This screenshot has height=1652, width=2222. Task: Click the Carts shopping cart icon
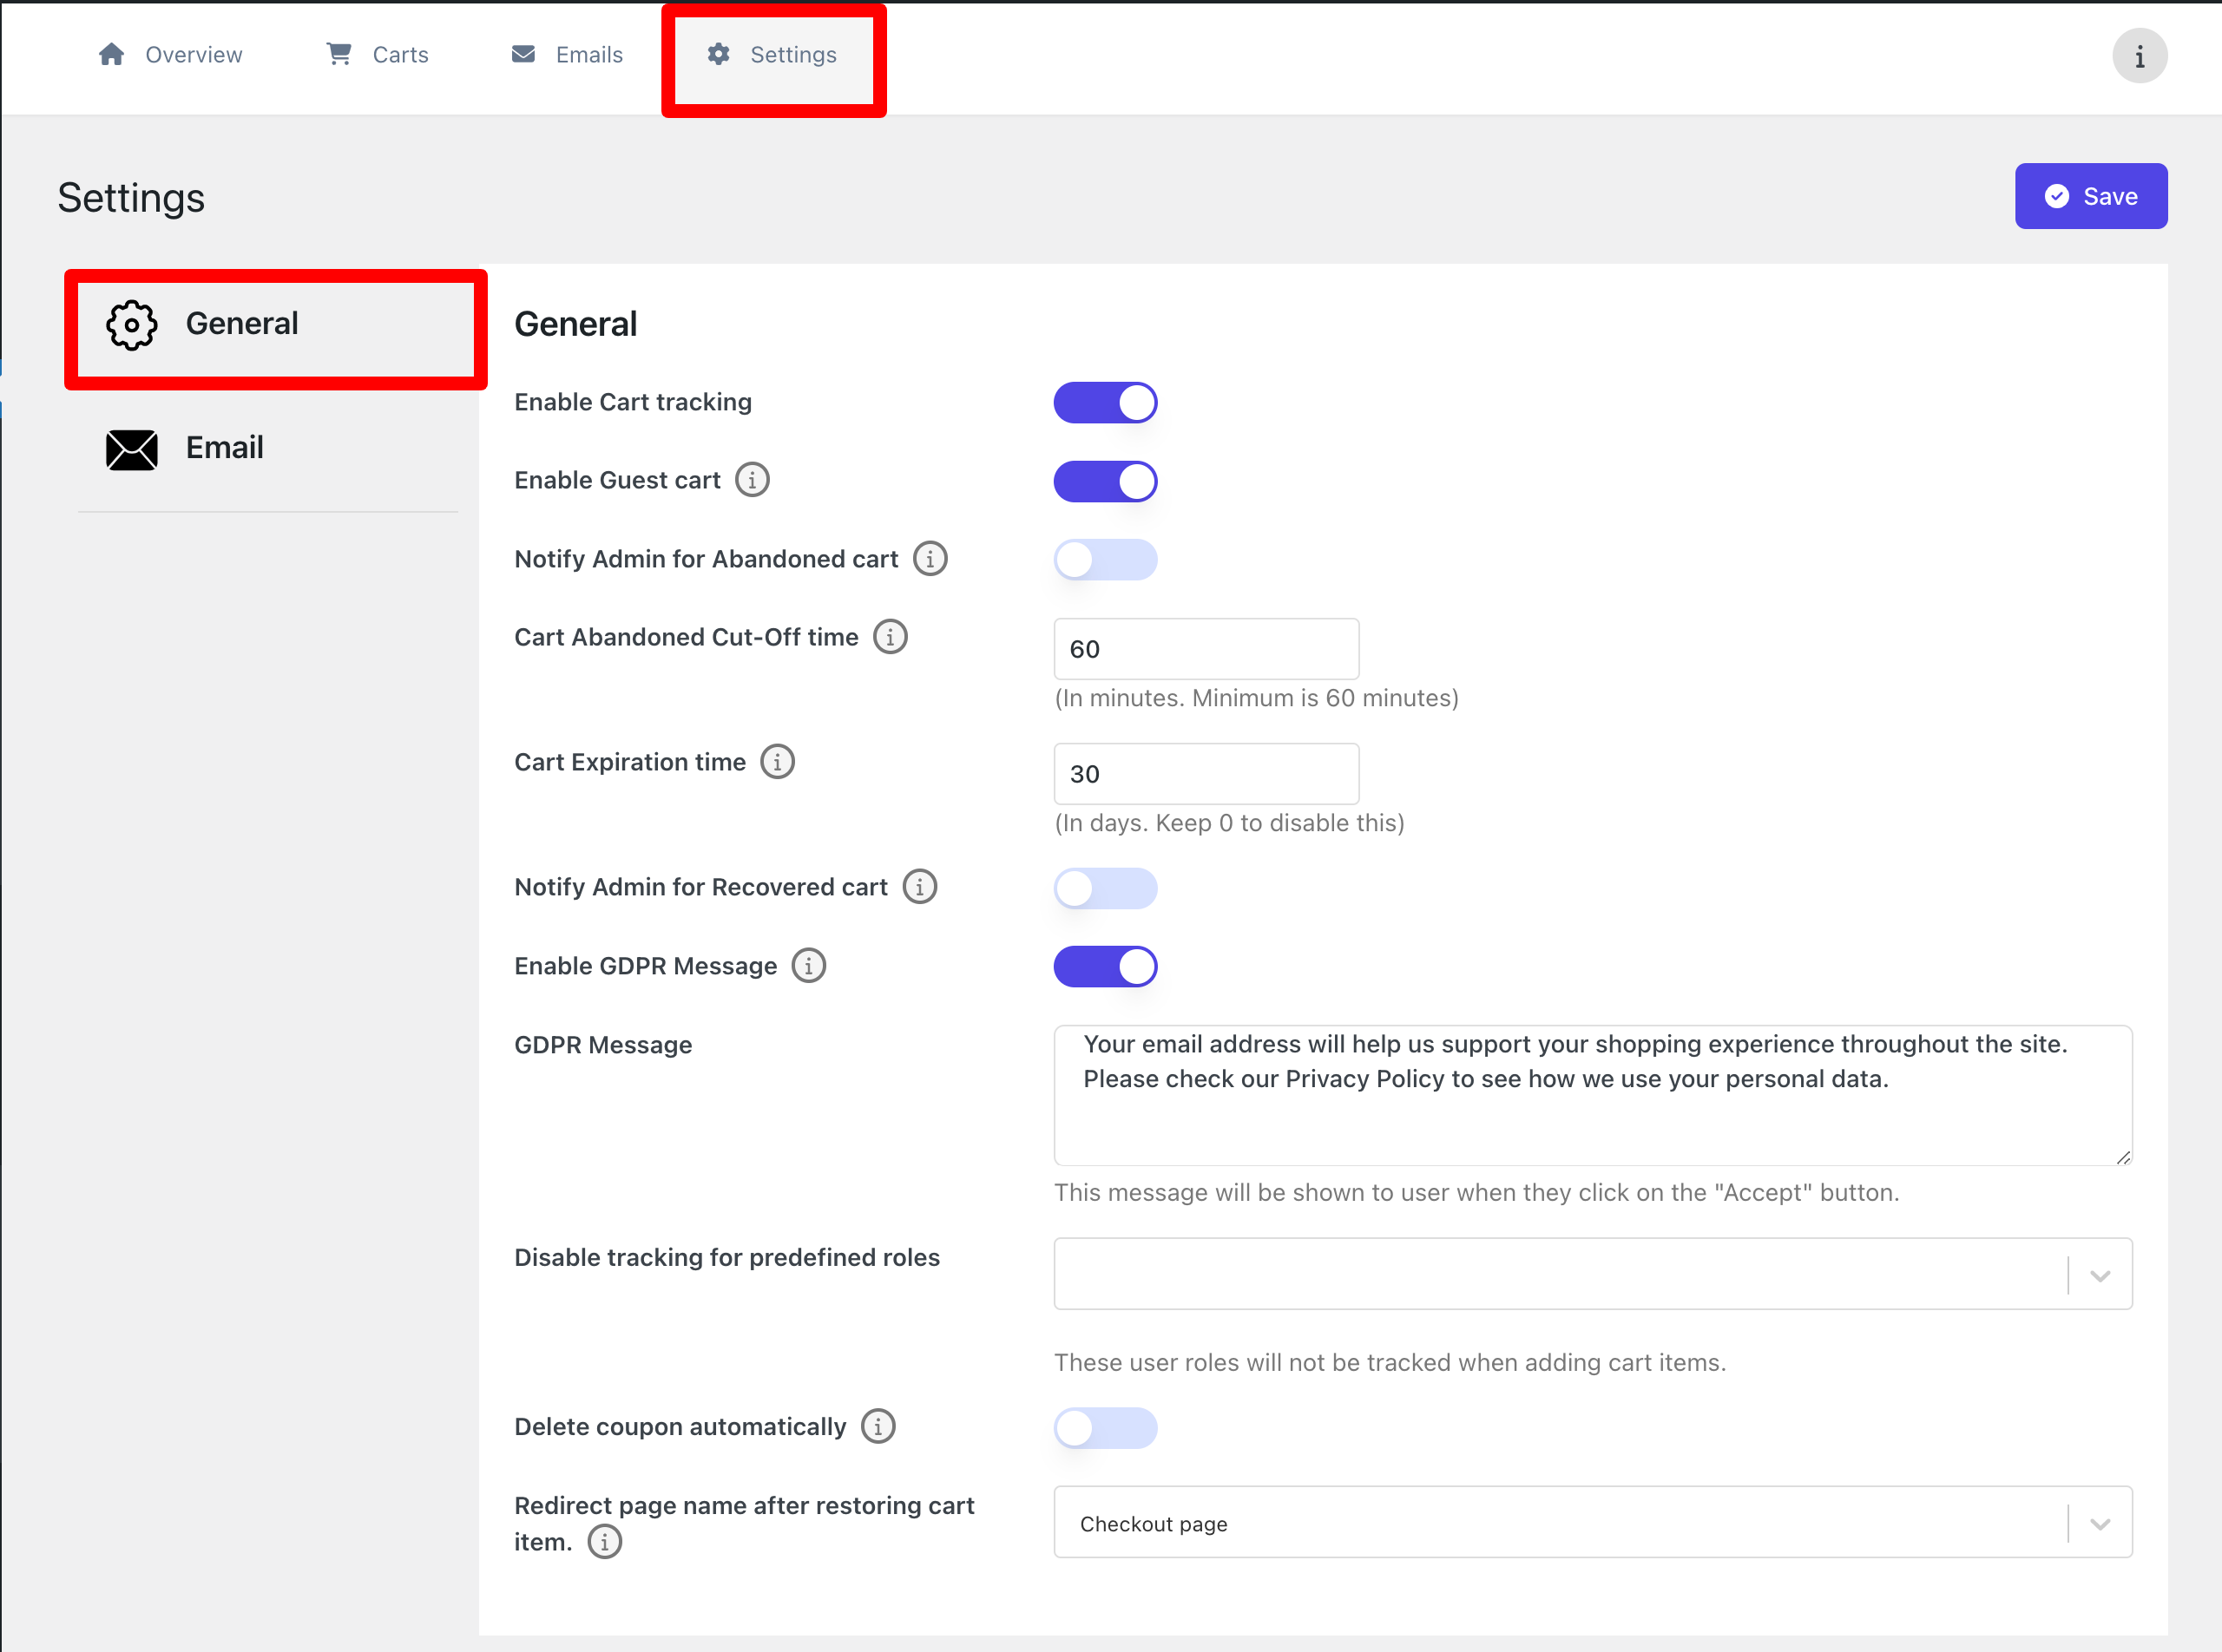337,54
